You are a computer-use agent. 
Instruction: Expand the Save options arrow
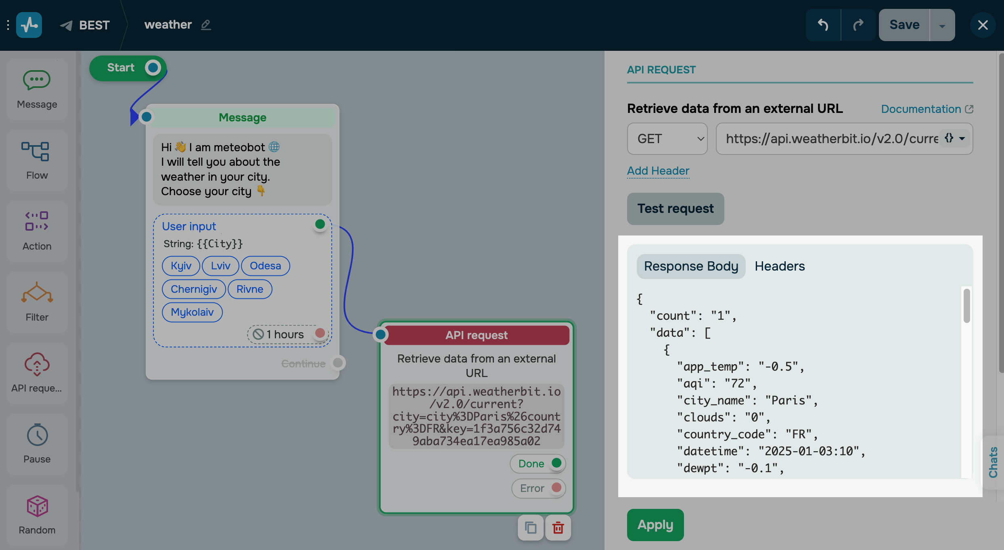click(x=942, y=25)
